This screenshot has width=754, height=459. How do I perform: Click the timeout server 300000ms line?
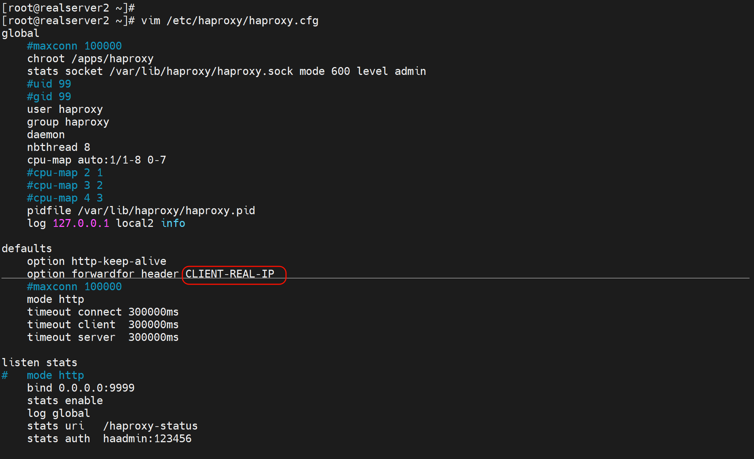103,338
